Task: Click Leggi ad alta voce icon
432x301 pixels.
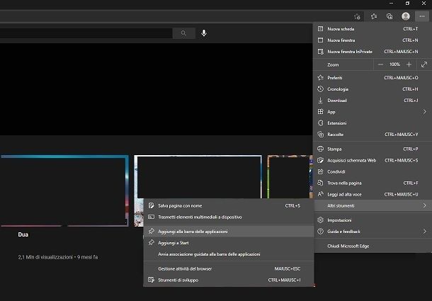Action: (320, 194)
